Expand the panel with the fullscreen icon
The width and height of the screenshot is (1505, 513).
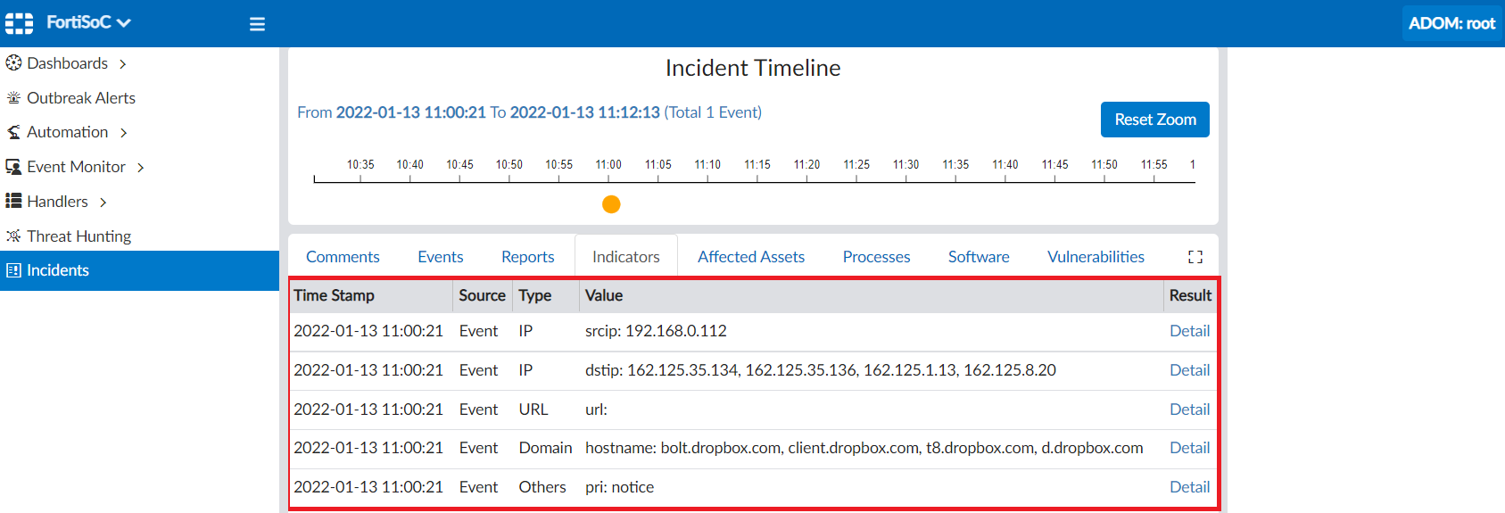pyautogui.click(x=1195, y=257)
